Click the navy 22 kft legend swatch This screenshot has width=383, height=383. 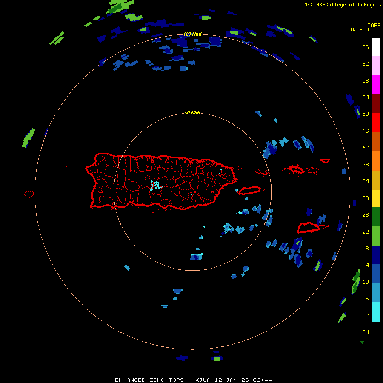coord(376,255)
